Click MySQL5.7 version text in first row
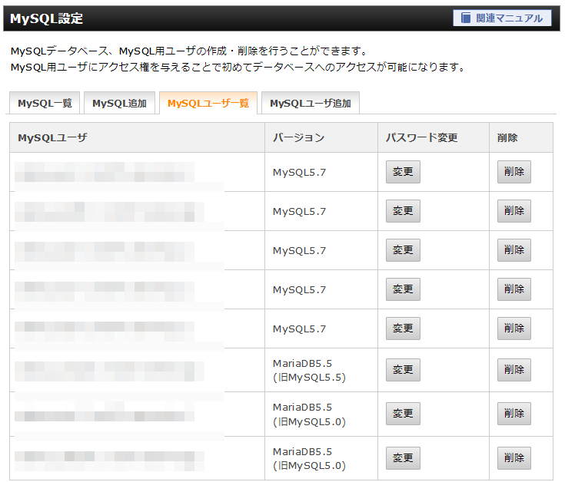 299,172
